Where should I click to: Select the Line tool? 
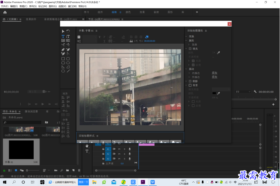tap(68, 71)
